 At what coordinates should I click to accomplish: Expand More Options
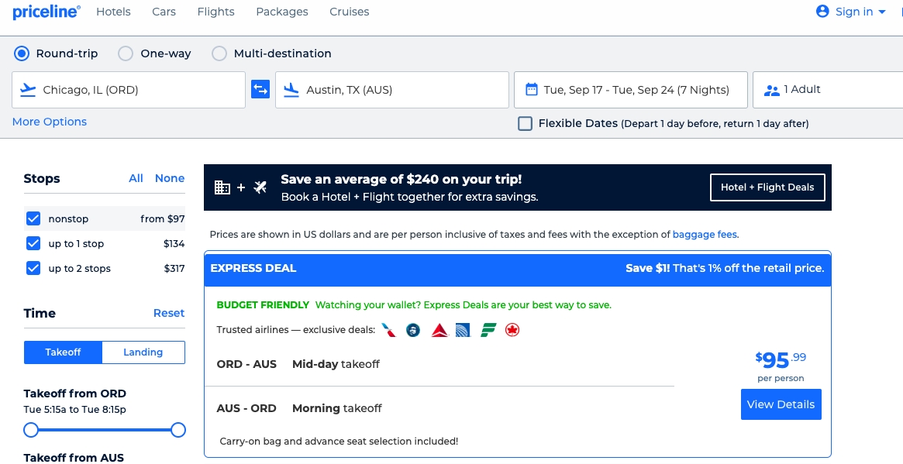[x=50, y=122]
